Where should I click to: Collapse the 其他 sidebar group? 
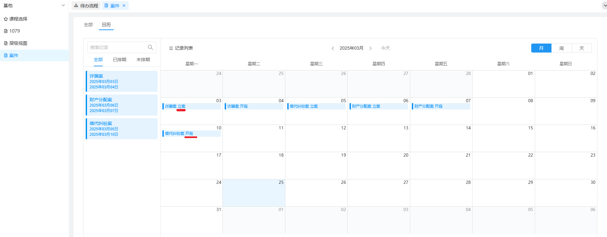(63, 5)
